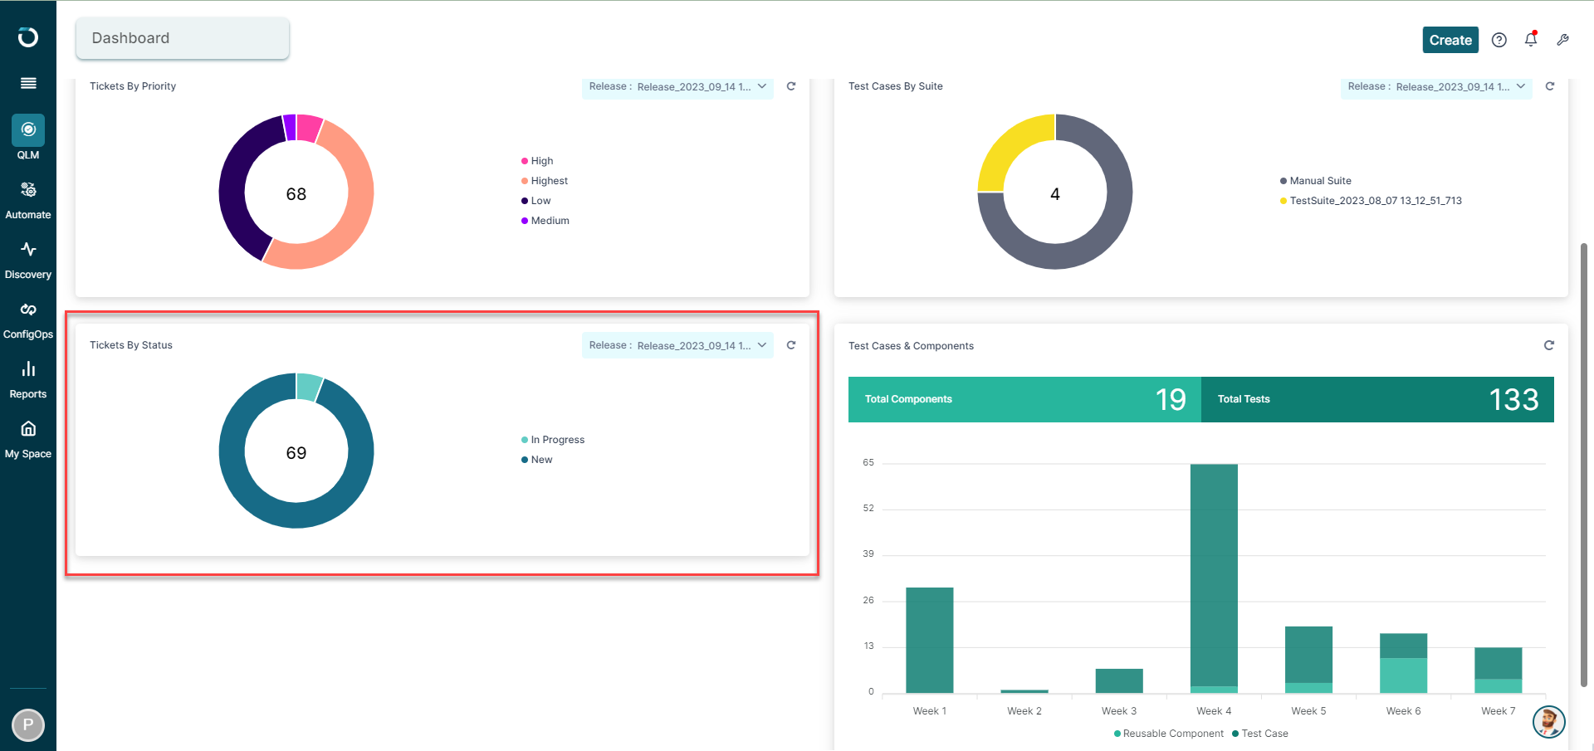This screenshot has height=751, width=1594.
Task: Click the Week 5 bar in chart
Action: click(1308, 660)
